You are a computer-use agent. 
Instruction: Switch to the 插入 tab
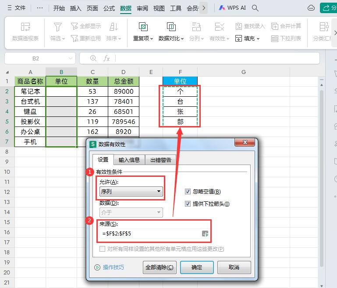[x=75, y=8]
